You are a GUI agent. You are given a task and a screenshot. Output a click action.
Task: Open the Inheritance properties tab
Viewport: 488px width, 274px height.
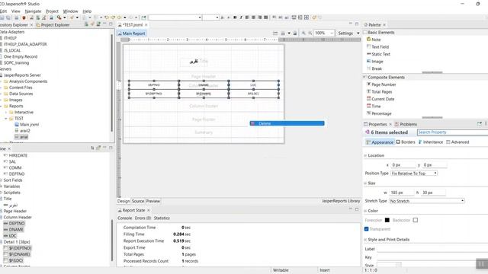click(x=430, y=142)
